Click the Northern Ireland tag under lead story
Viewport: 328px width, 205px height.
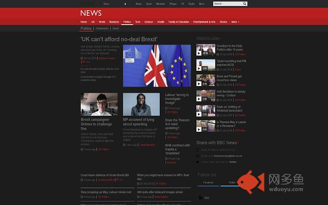pyautogui.click(x=107, y=58)
